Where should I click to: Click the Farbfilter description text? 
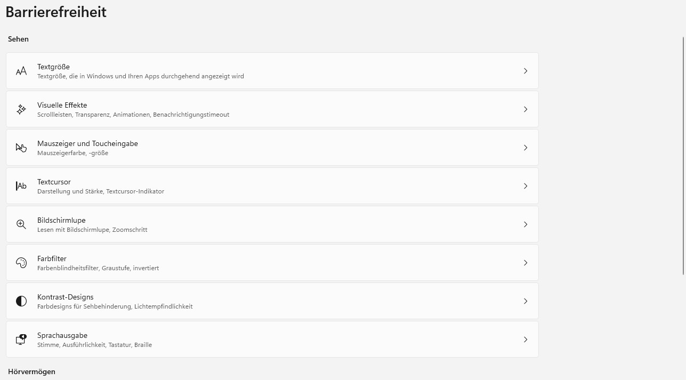click(98, 268)
